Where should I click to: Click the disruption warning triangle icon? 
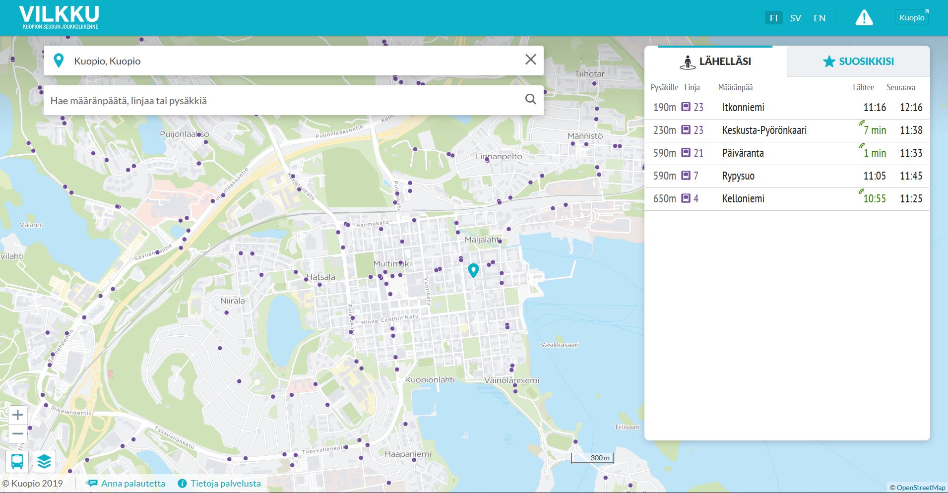[864, 18]
